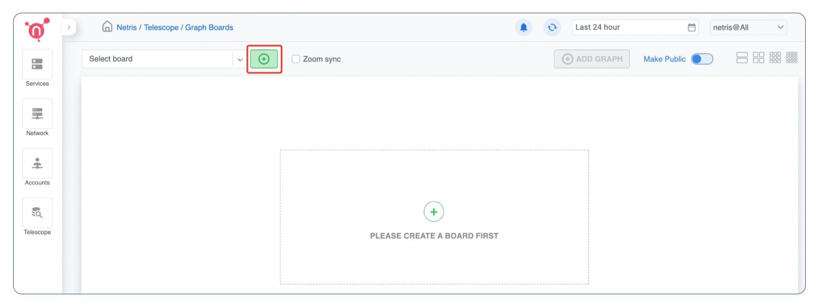The width and height of the screenshot is (819, 307).
Task: Refresh the graph data
Action: coord(552,27)
